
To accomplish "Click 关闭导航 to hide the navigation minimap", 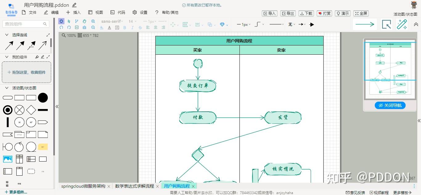I will click(390, 105).
